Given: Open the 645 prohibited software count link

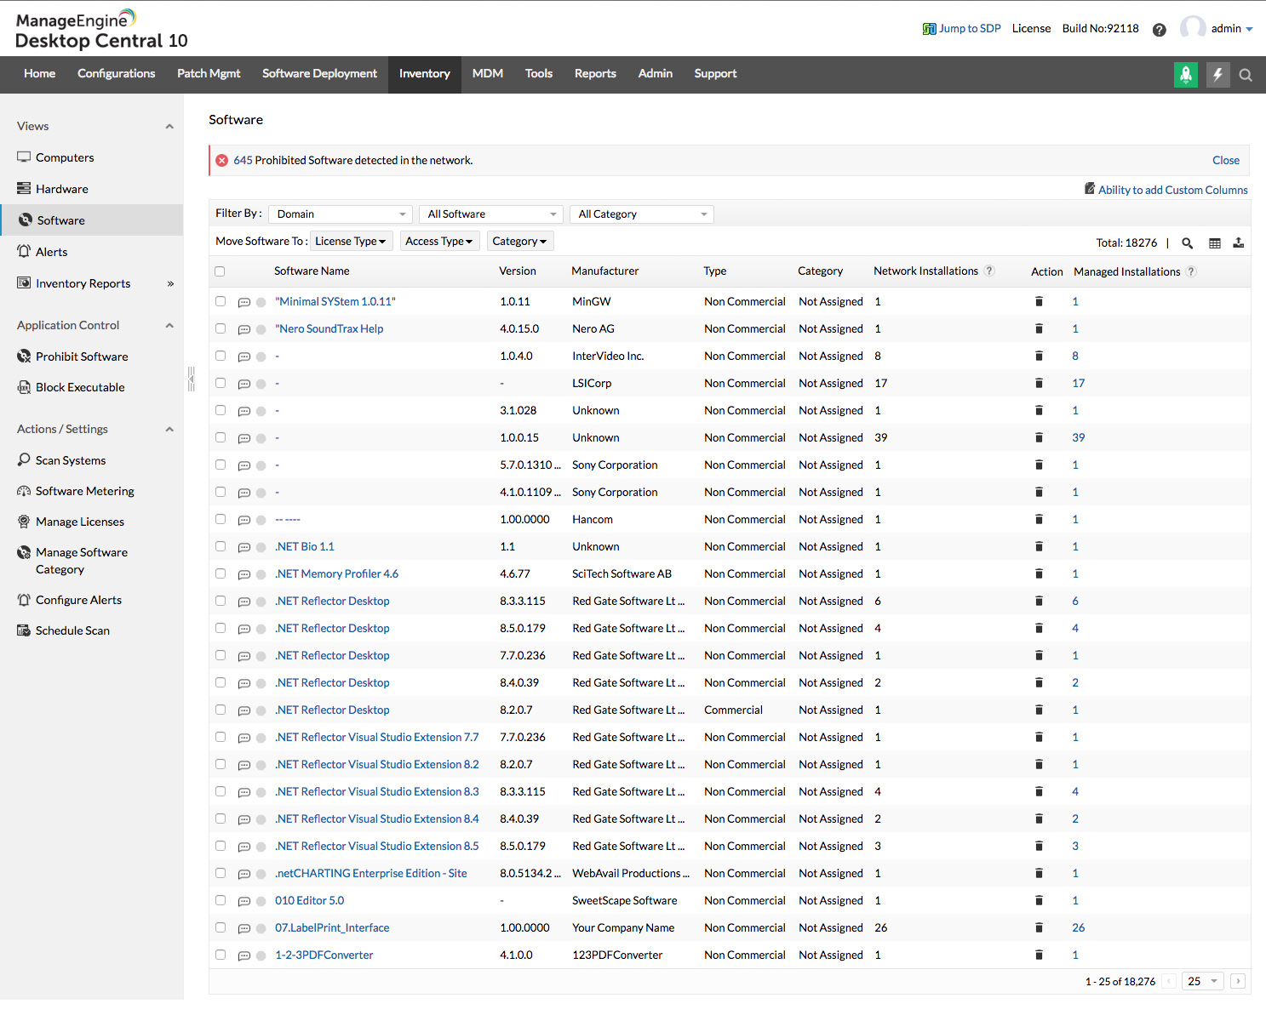Looking at the screenshot, I should (243, 161).
